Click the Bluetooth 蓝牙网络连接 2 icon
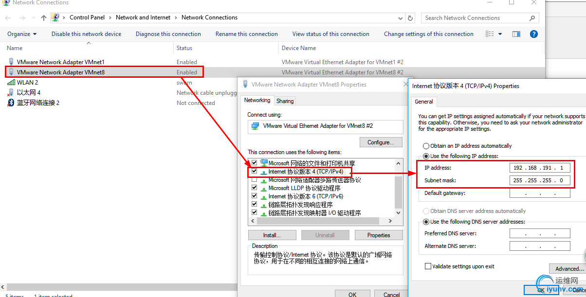 (11, 103)
